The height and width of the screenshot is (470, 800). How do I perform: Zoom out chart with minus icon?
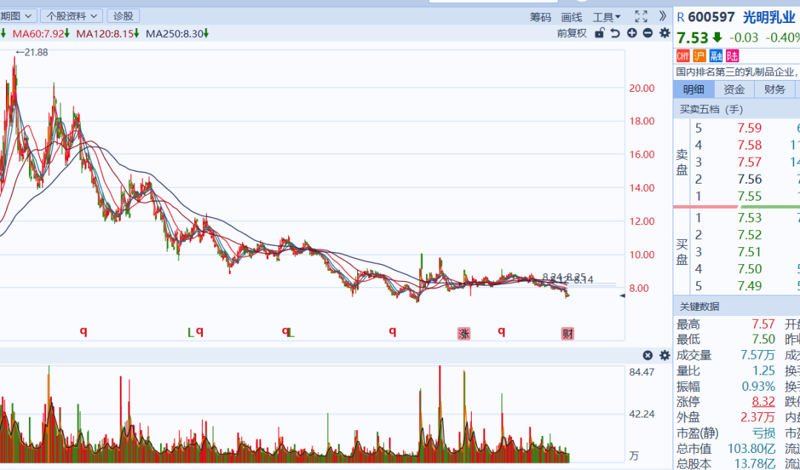(647, 33)
